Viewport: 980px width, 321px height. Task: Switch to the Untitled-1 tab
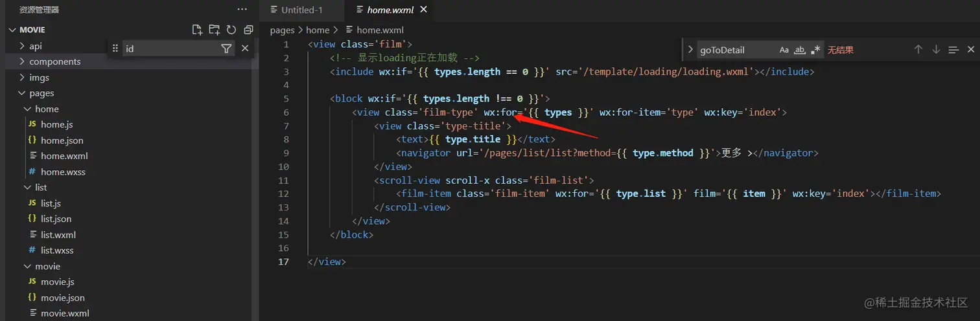(x=301, y=10)
